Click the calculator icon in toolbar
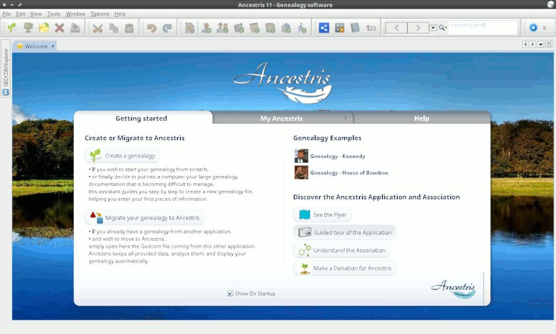 [340, 28]
